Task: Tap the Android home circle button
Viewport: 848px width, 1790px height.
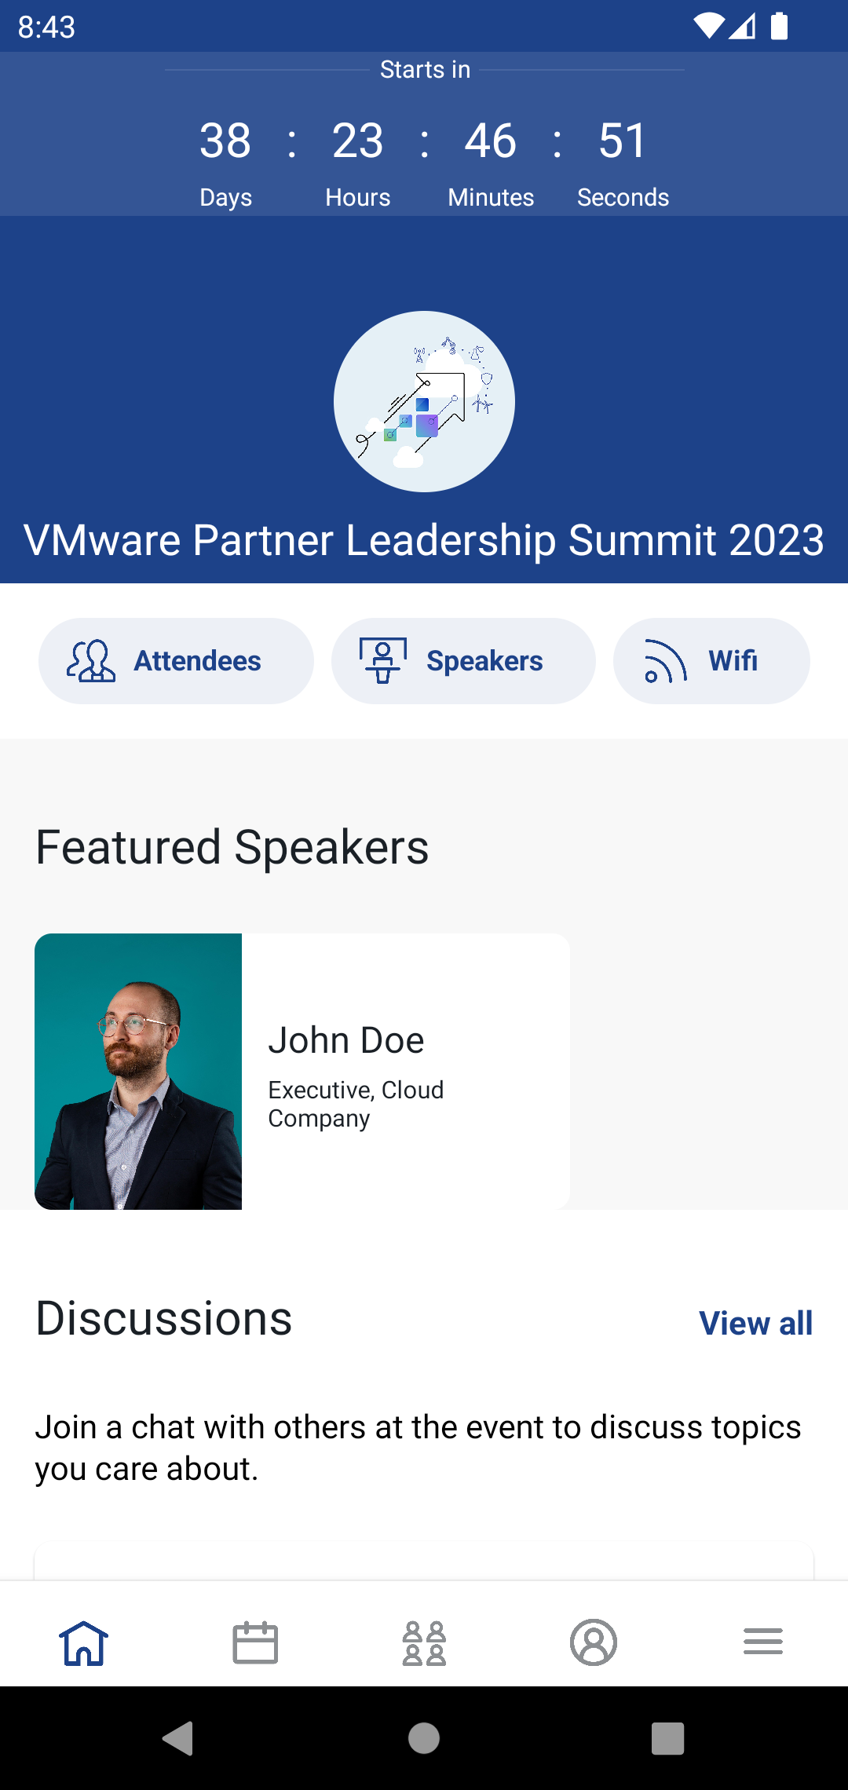Action: click(x=424, y=1738)
